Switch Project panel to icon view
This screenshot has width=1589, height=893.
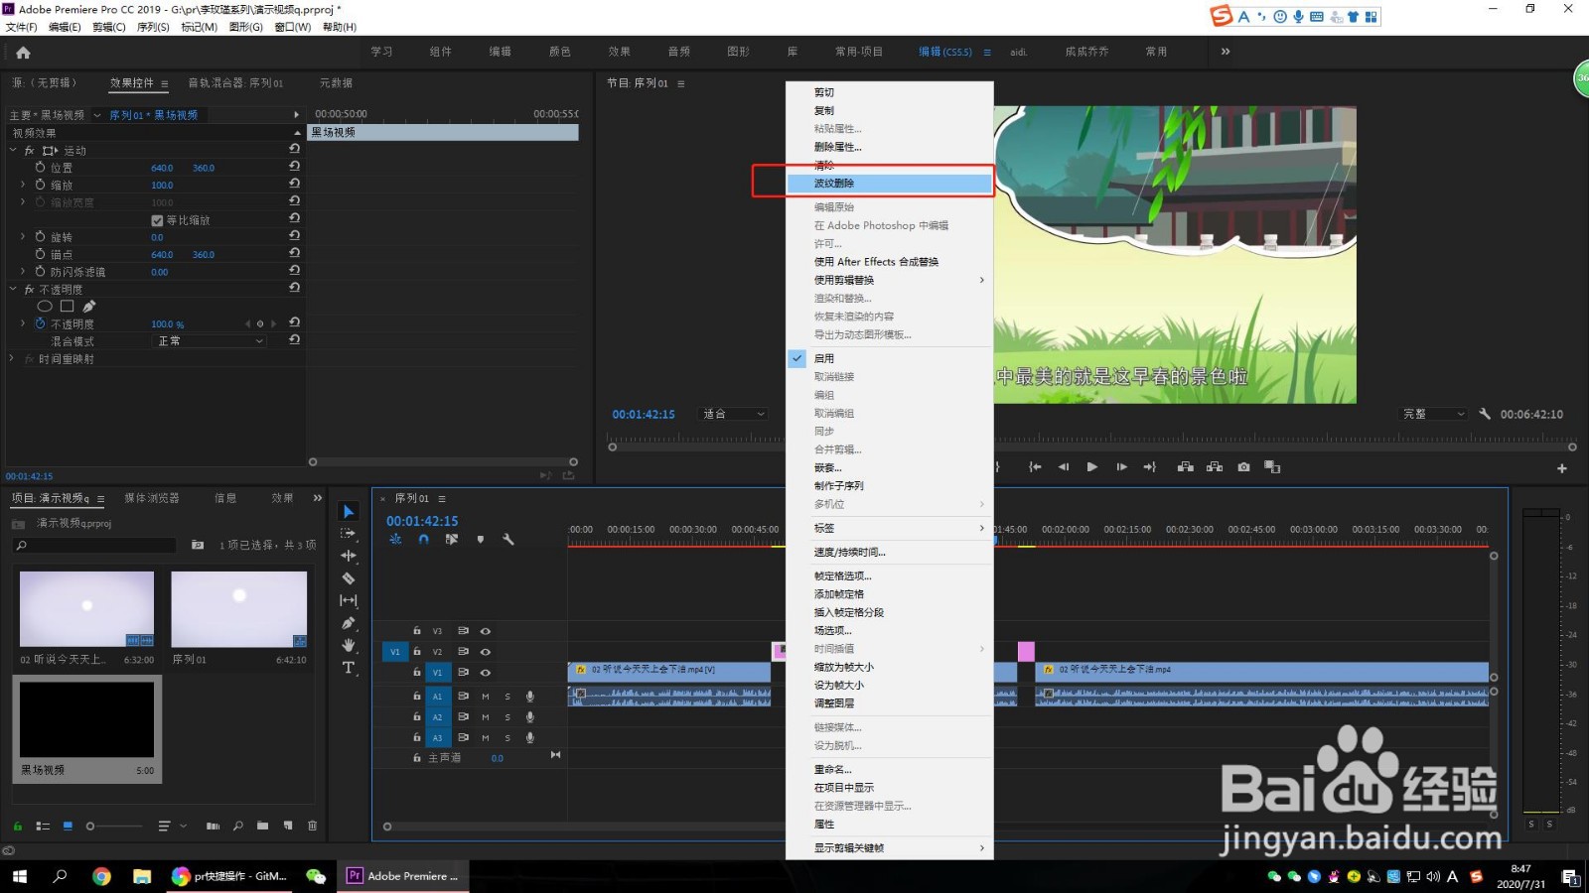(x=68, y=826)
